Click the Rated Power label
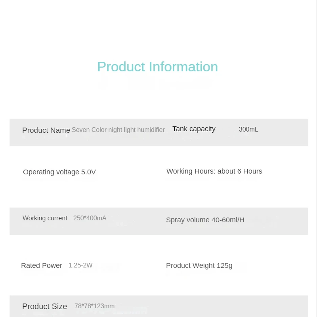317x317 pixels. [42, 265]
